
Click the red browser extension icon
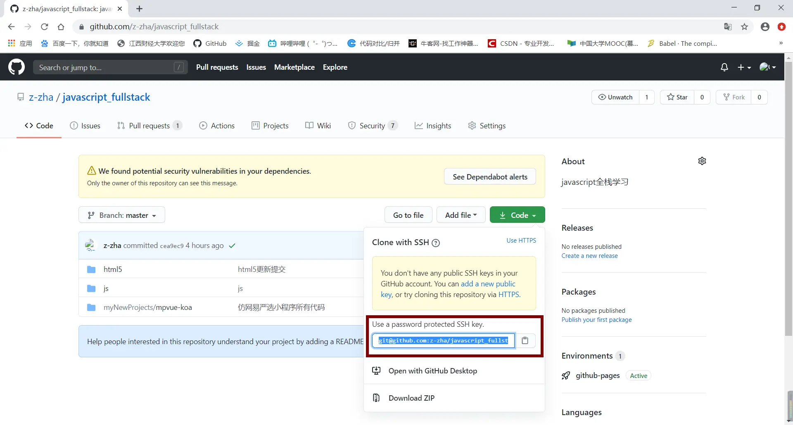[x=781, y=27]
